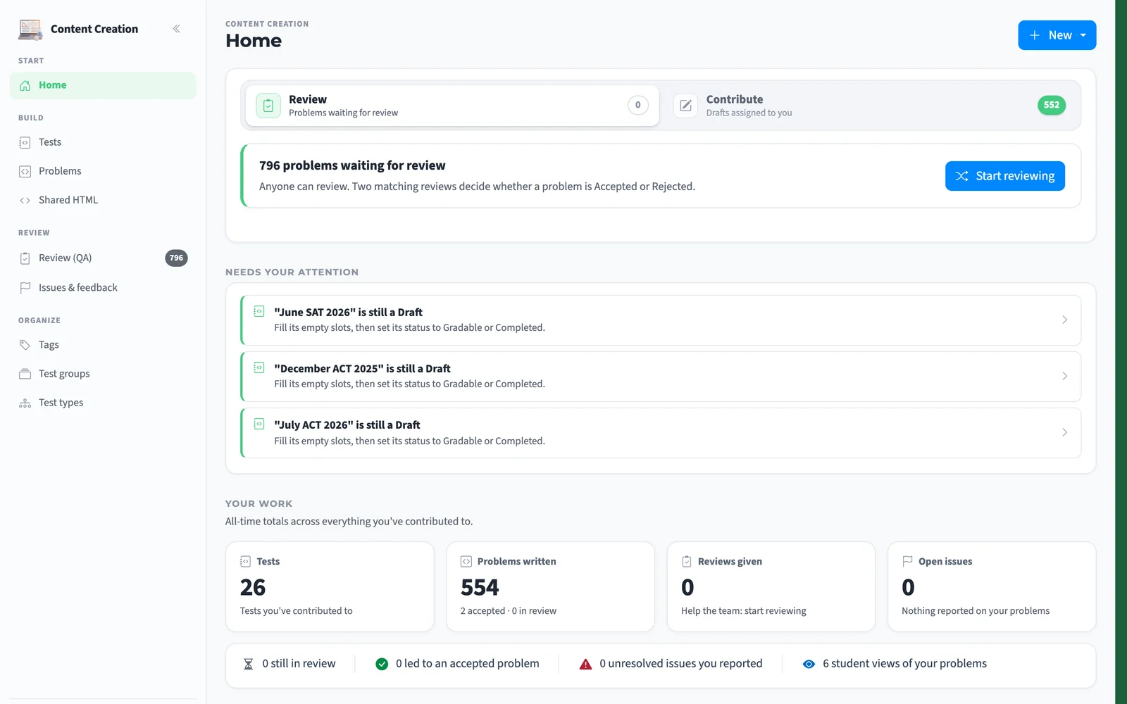Open the New dropdown arrow

click(1083, 35)
